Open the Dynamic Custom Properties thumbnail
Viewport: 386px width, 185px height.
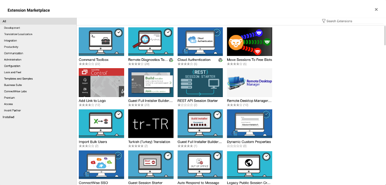[x=249, y=124]
